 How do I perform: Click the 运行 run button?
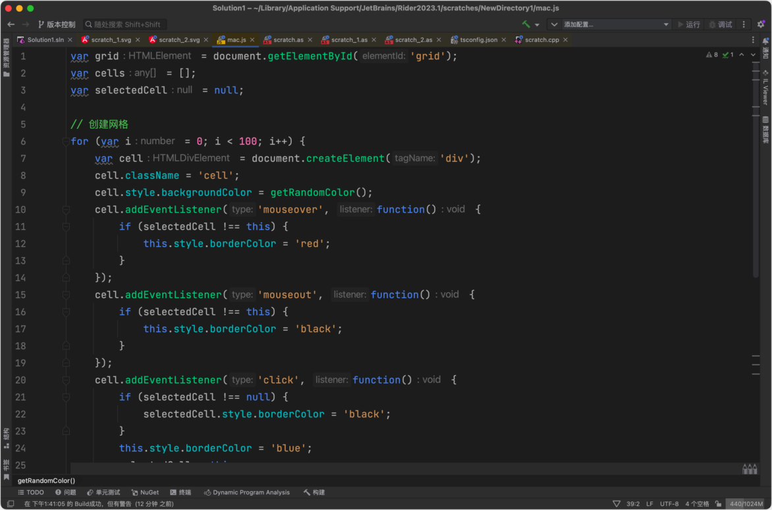click(689, 24)
